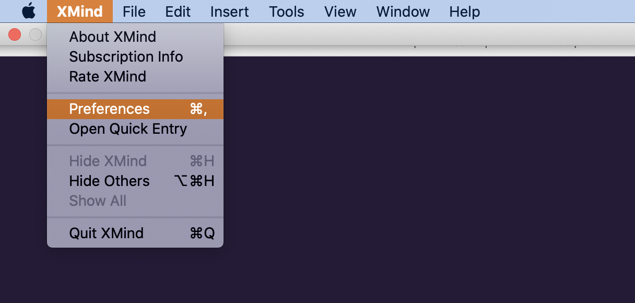635x303 pixels.
Task: Open the File menu
Action: (x=134, y=11)
